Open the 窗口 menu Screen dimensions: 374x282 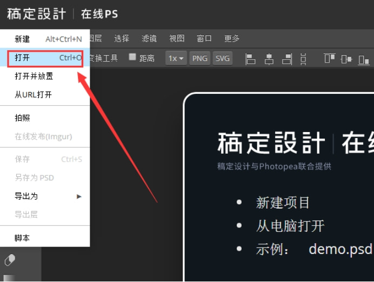[204, 38]
